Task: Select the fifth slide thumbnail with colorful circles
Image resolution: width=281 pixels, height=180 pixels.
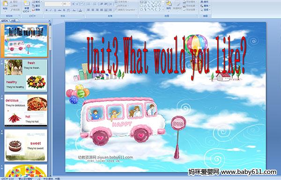Action: [26, 171]
